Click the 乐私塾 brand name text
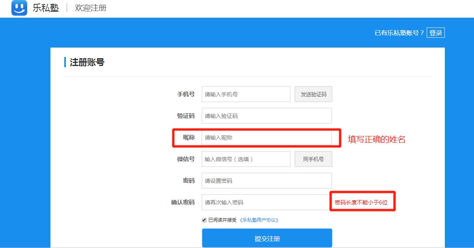 click(x=46, y=8)
